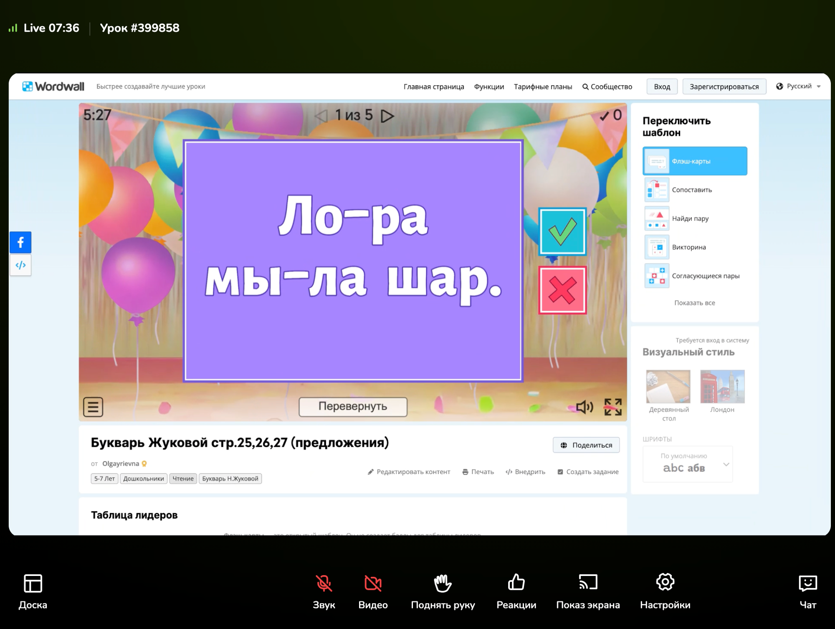Open Реакции thumbs-up menu
835x629 pixels.
pyautogui.click(x=516, y=592)
